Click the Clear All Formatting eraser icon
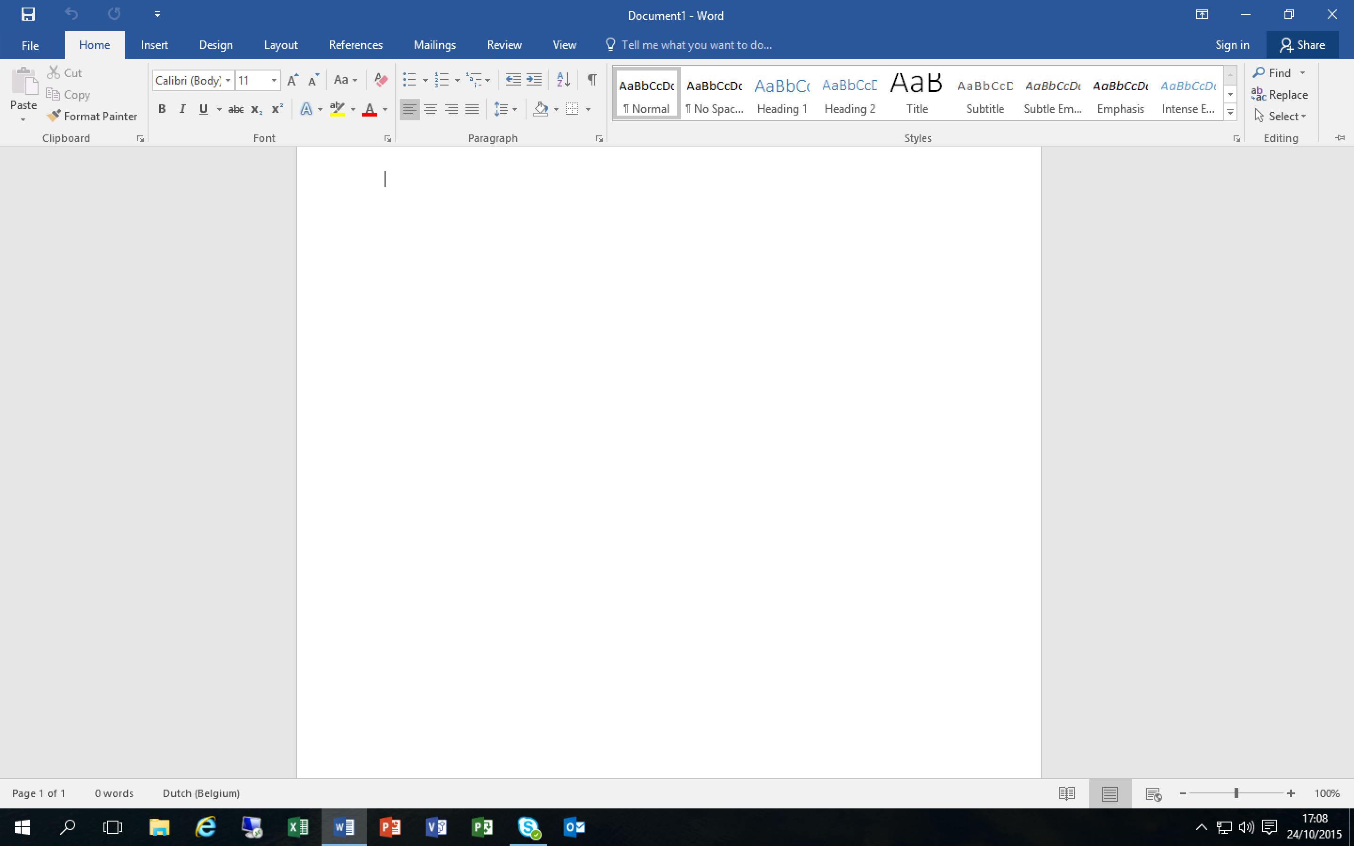The image size is (1354, 846). tap(381, 79)
